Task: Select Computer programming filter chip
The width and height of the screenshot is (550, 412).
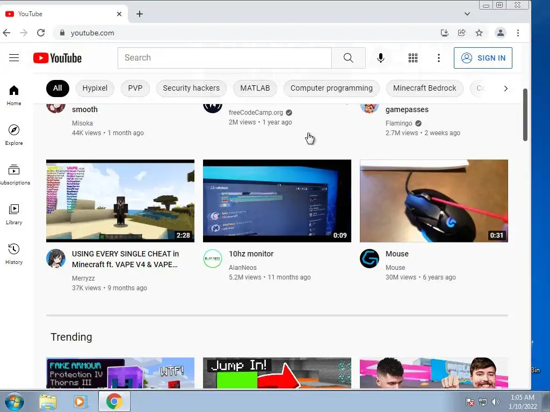Action: pos(331,89)
